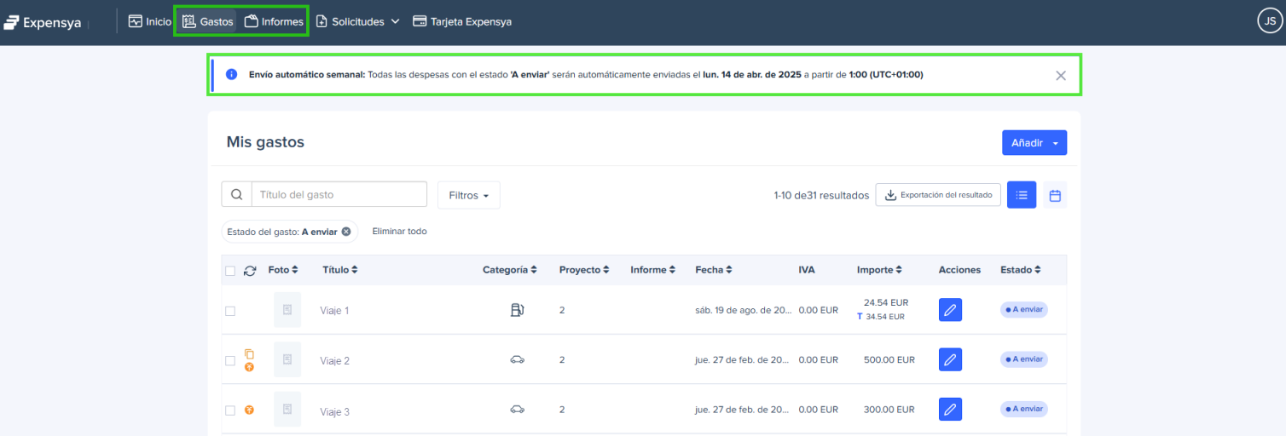The width and height of the screenshot is (1286, 436).
Task: Expand the Solicitudes dropdown menu
Action: (358, 21)
